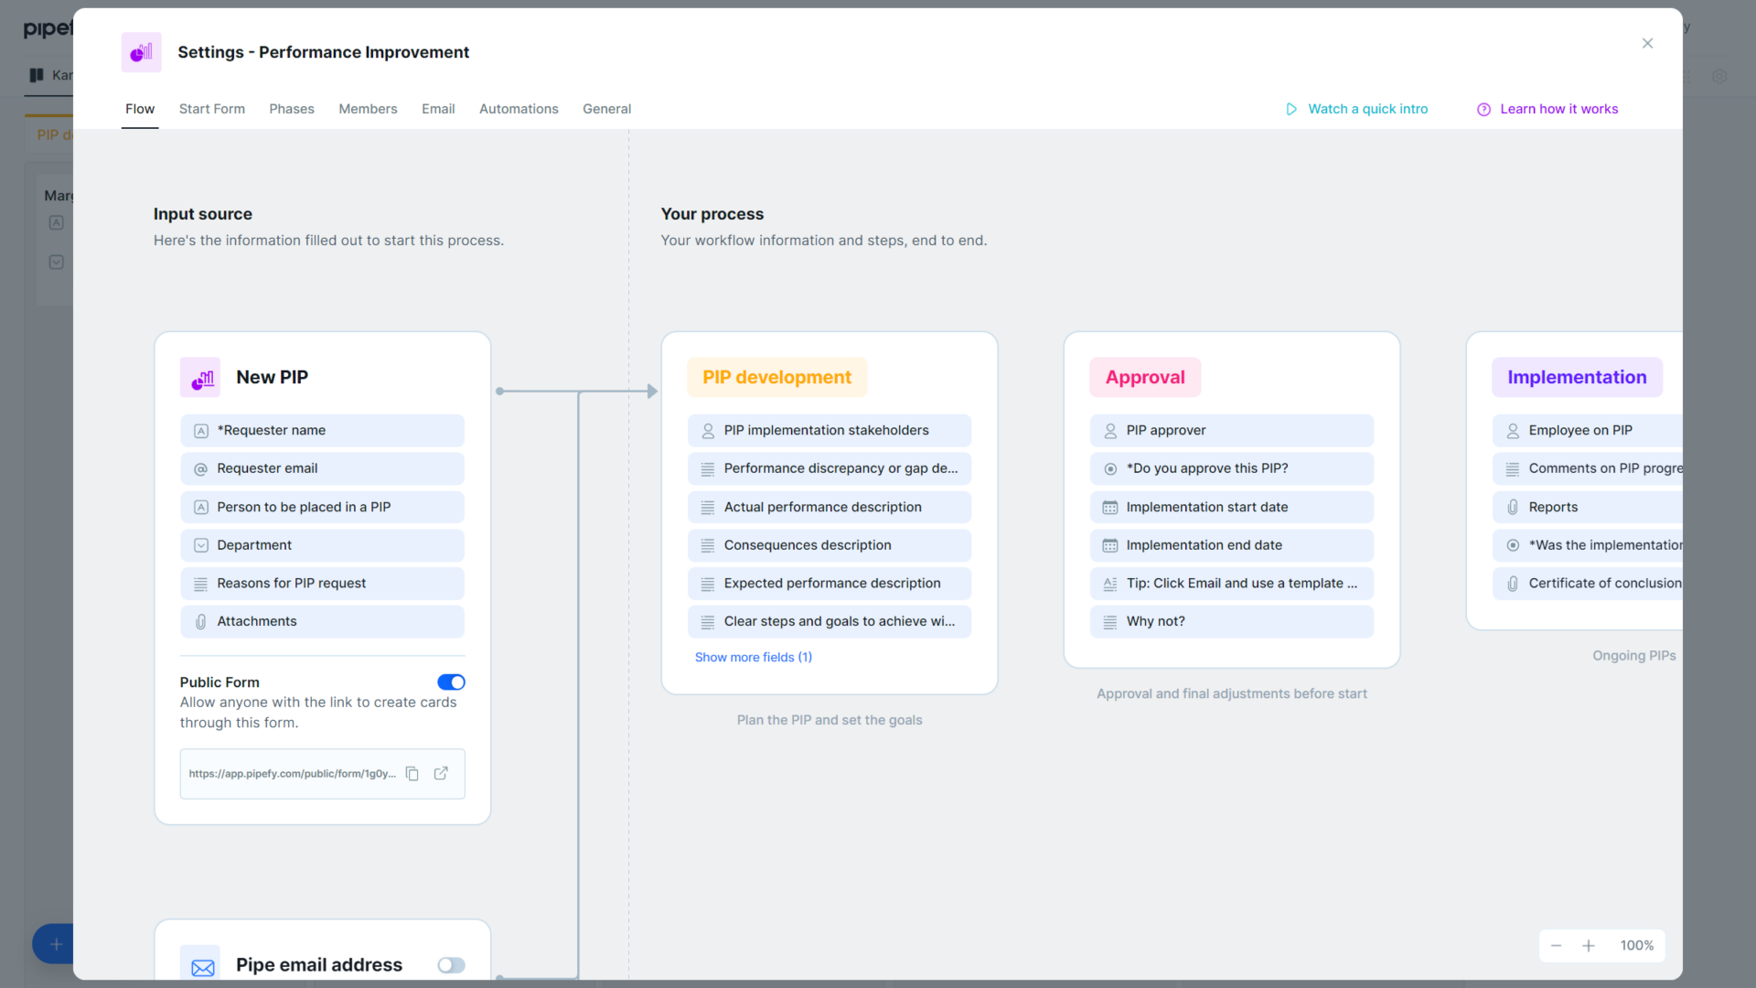Expand Show more fields in PIP development

click(x=753, y=657)
